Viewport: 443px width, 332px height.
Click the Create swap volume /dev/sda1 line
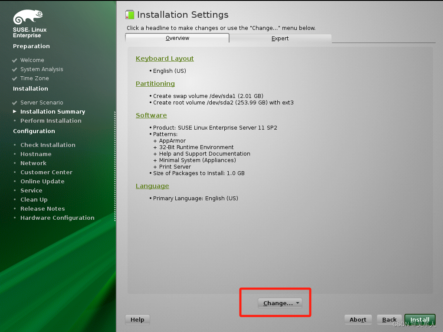click(208, 96)
